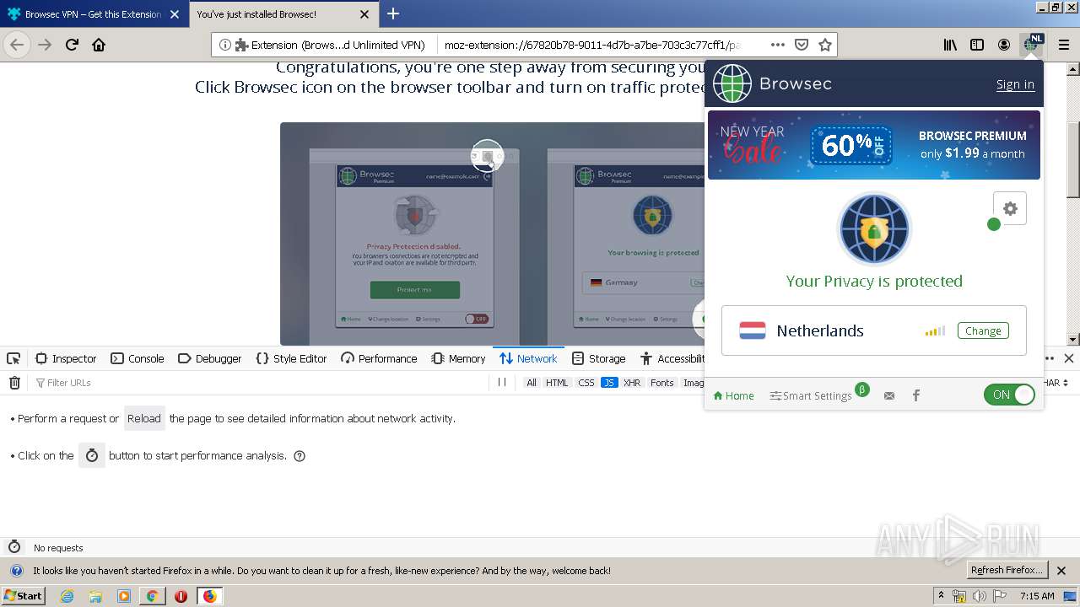The height and width of the screenshot is (607, 1080).
Task: Switch to Console devtools tab
Action: pos(138,358)
